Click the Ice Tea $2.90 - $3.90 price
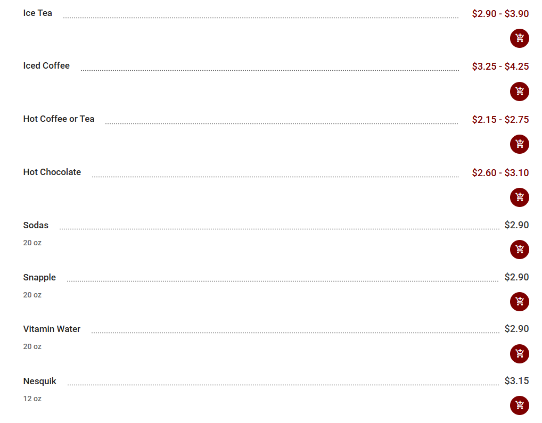Screen dimensions: 542x423 point(500,14)
